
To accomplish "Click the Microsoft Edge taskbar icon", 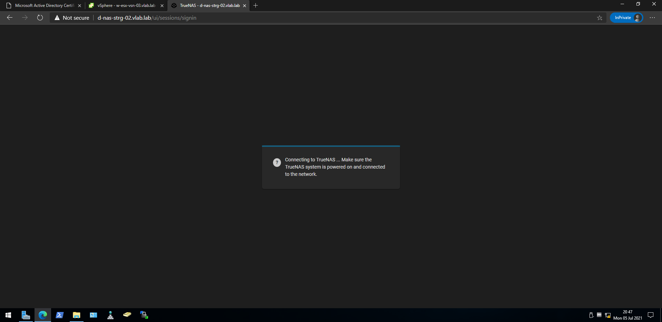I will [43, 315].
